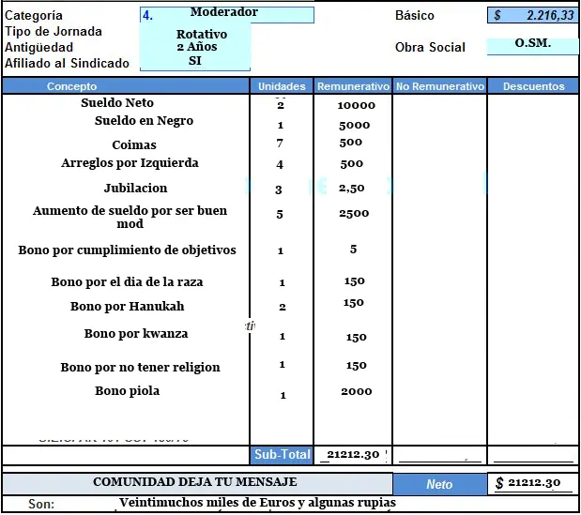Click the 'Bono por Hanukah' concept
This screenshot has width=581, height=515.
pyautogui.click(x=127, y=307)
